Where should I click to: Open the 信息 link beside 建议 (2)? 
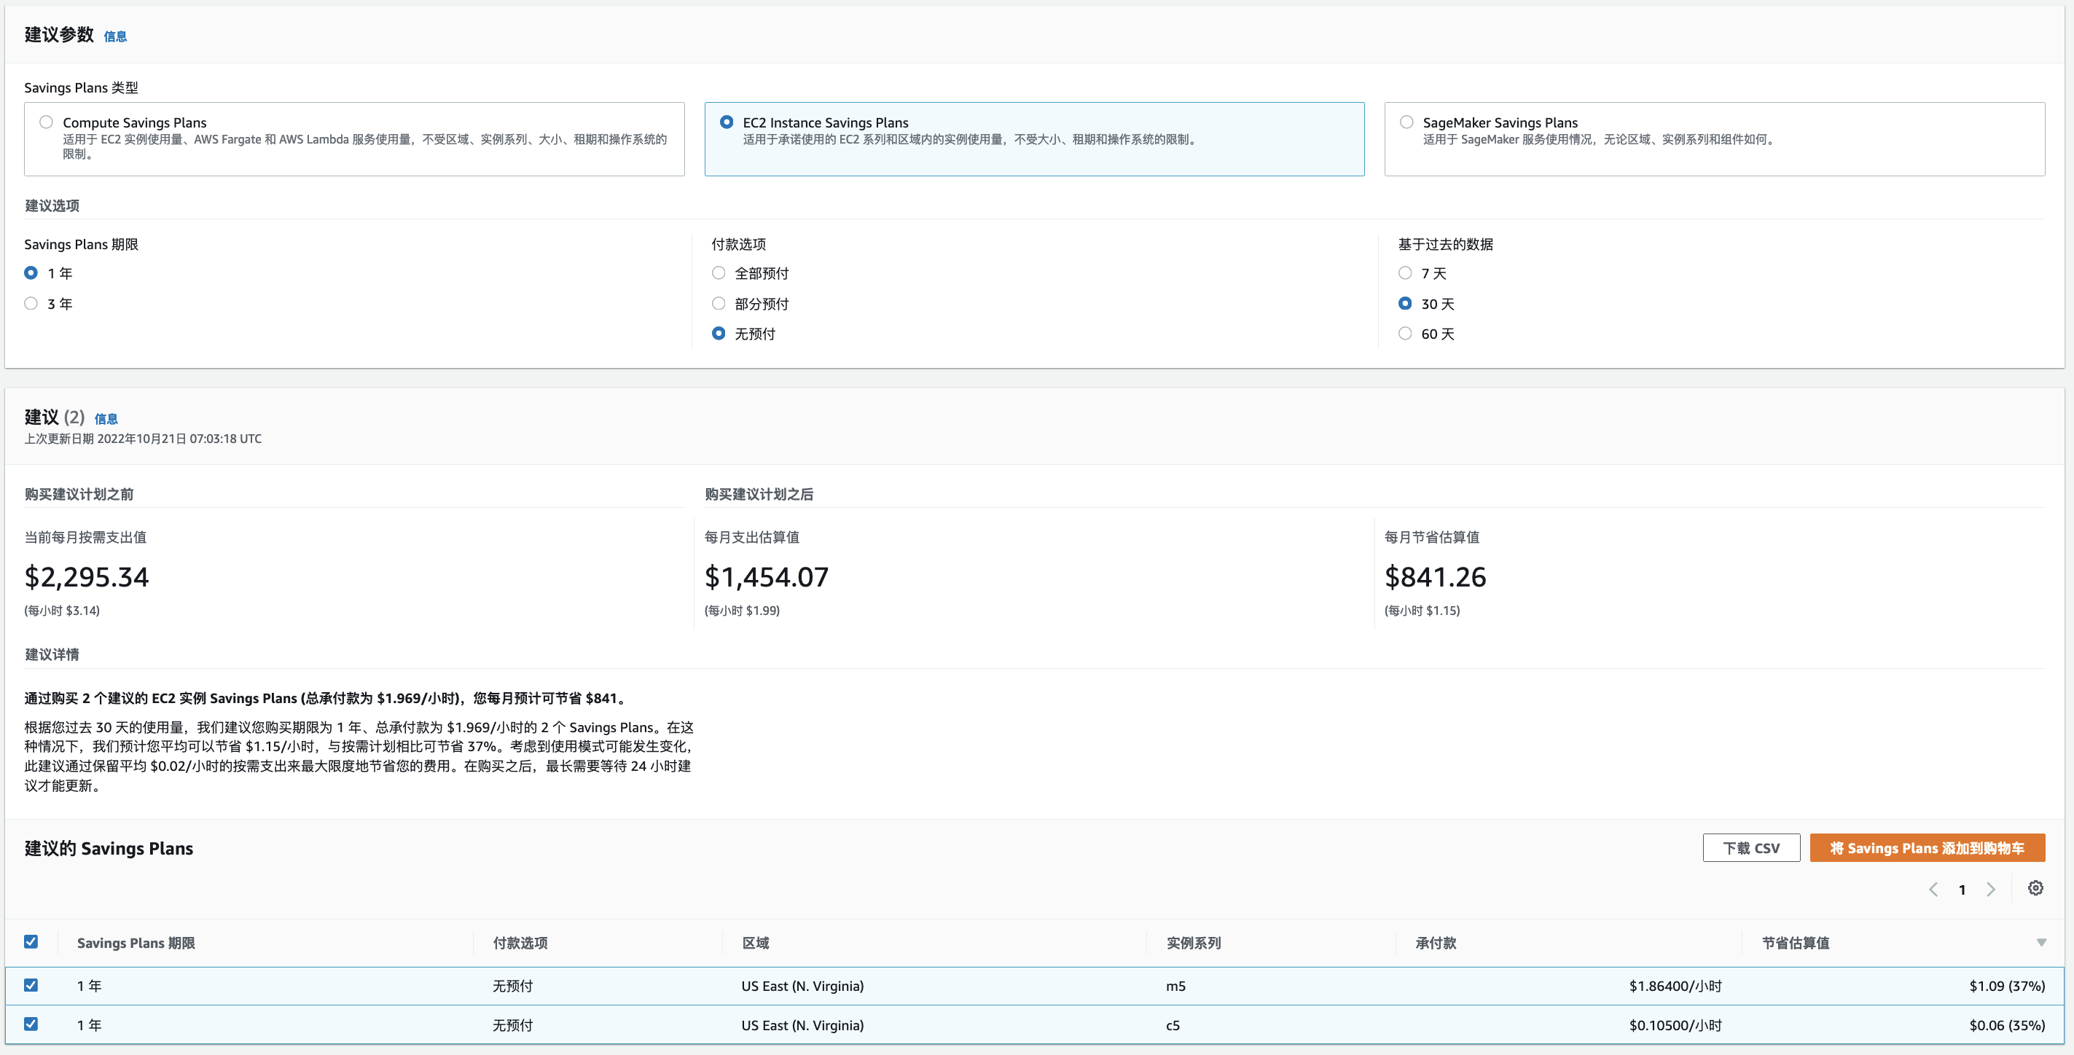(106, 418)
